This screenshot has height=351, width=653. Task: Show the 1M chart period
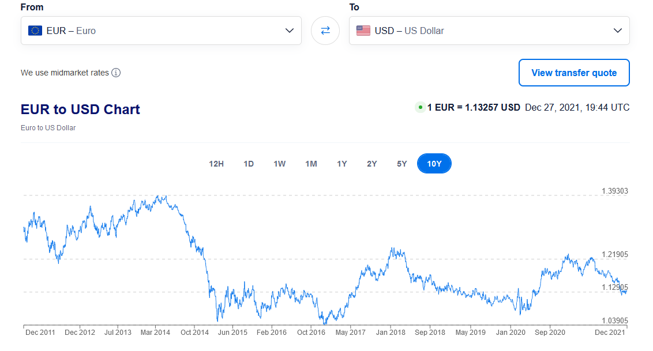click(x=311, y=164)
